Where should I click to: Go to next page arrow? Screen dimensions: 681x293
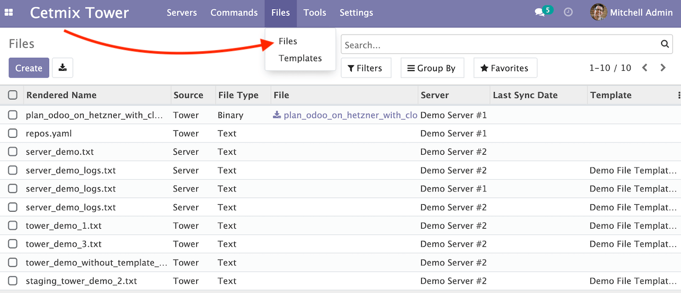(x=663, y=68)
